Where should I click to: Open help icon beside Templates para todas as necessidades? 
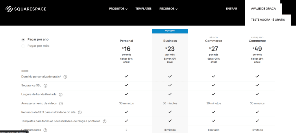[x=105, y=121]
